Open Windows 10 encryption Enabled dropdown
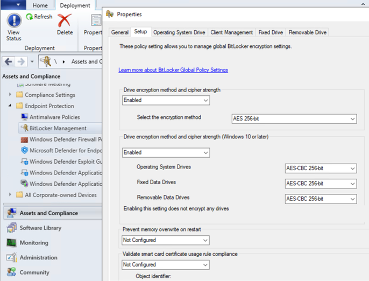This screenshot has width=369, height=281. point(166,153)
